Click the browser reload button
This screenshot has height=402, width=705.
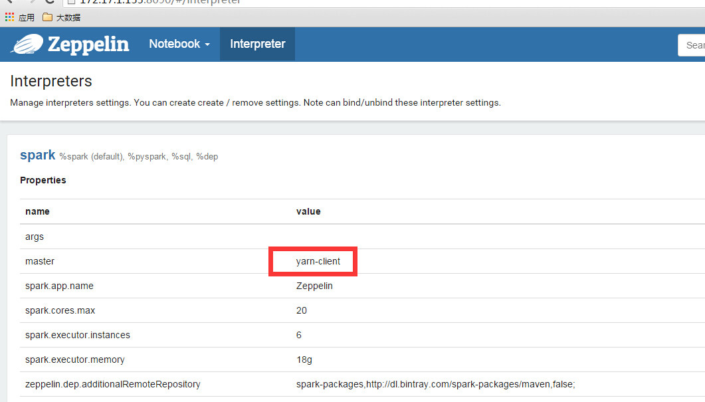pos(49,1)
